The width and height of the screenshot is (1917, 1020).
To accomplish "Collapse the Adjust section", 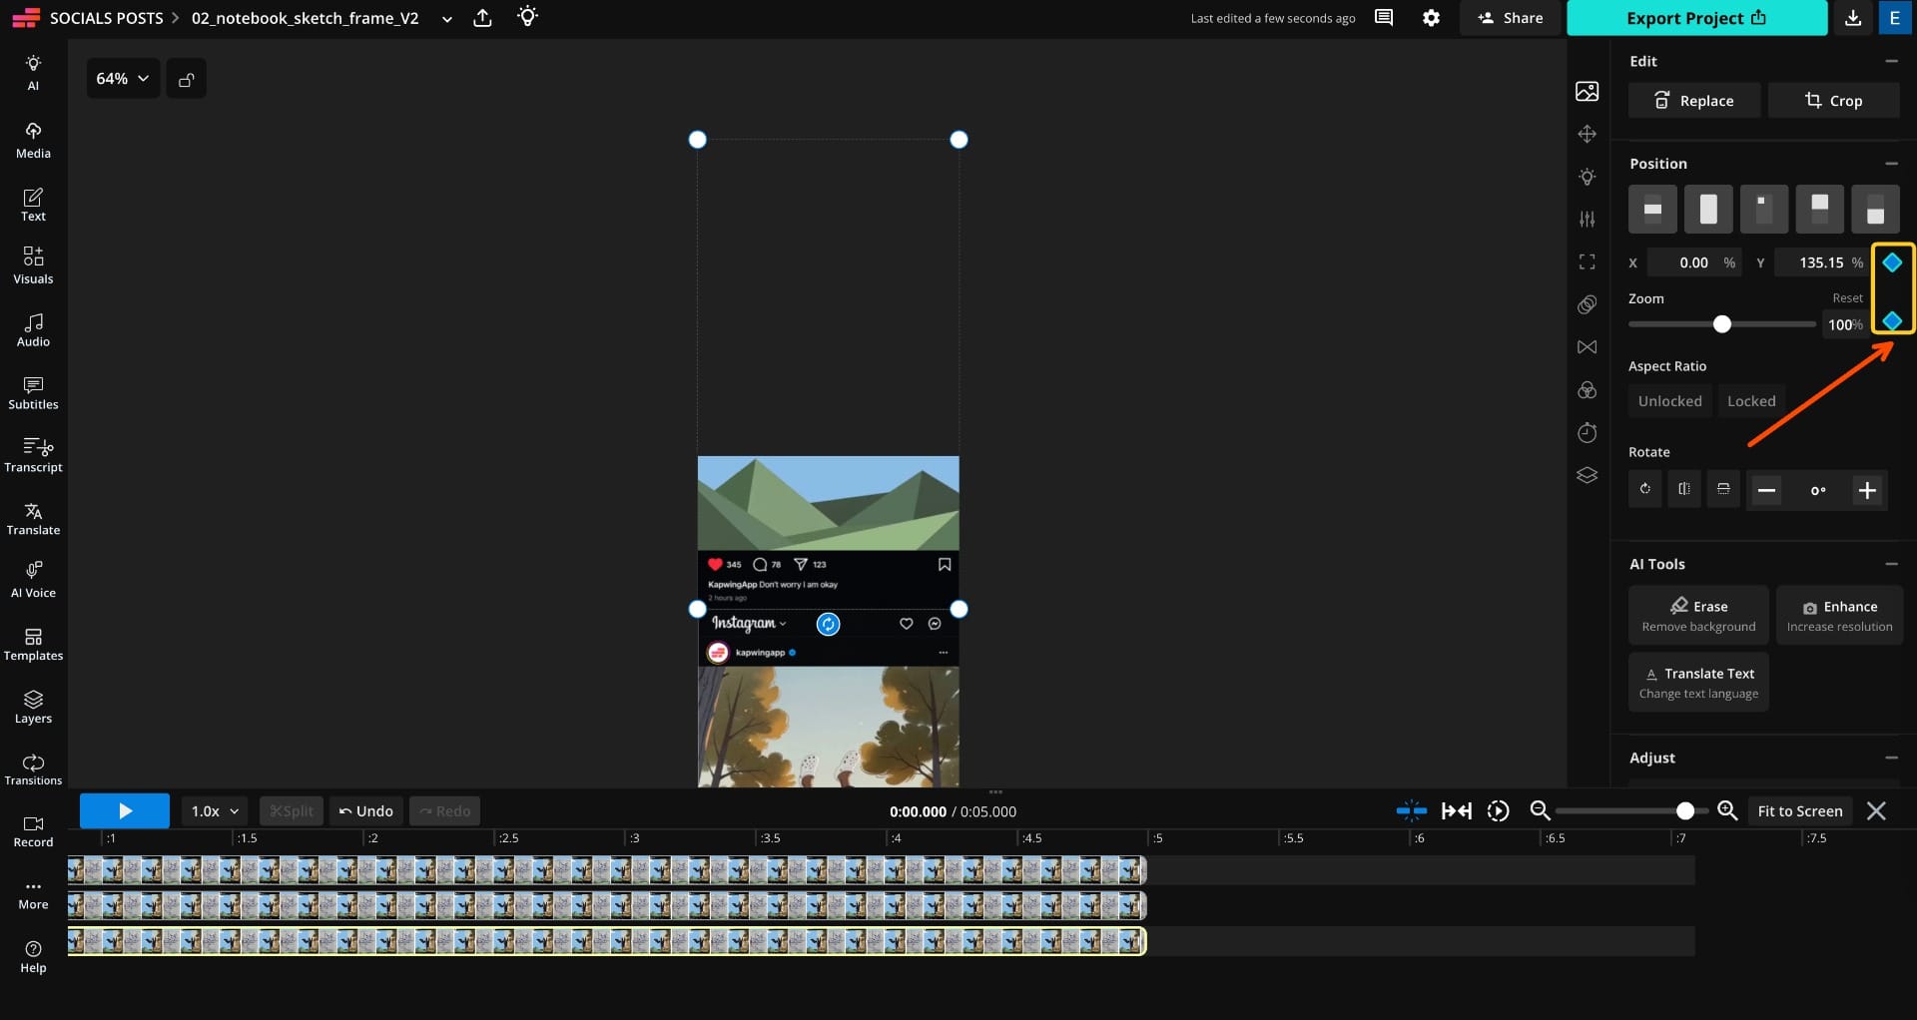I will [1891, 758].
